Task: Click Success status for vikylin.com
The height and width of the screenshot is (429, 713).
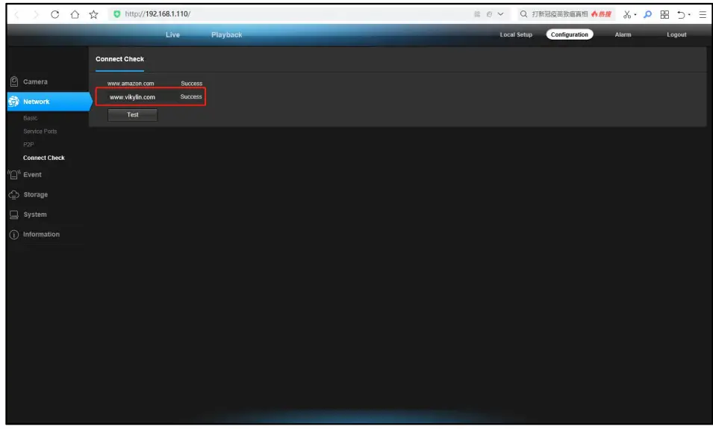Action: pyautogui.click(x=191, y=96)
